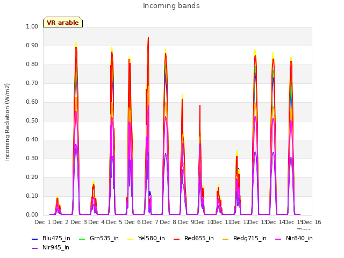
Task: Select the orange Redg715_in legend swatch
Action: [226, 239]
